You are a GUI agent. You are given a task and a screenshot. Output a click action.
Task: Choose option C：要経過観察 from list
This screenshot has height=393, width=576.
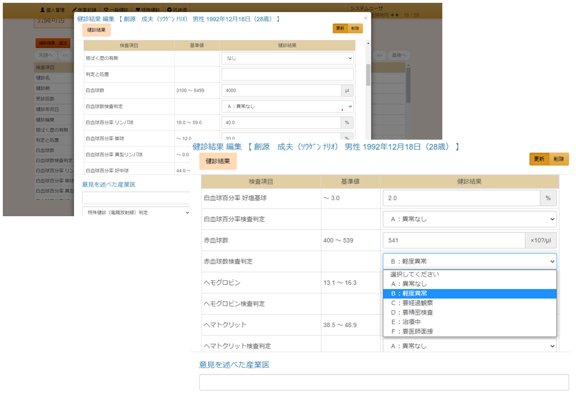pyautogui.click(x=412, y=303)
